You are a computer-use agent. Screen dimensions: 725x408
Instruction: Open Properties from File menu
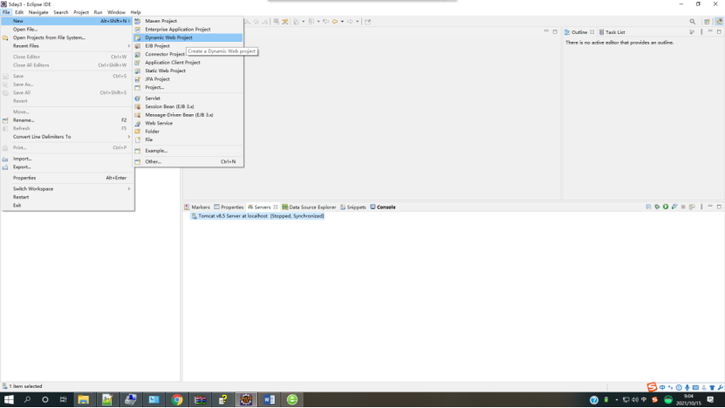pyautogui.click(x=67, y=178)
